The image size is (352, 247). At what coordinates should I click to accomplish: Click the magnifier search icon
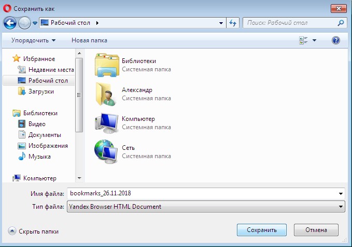[x=341, y=23]
